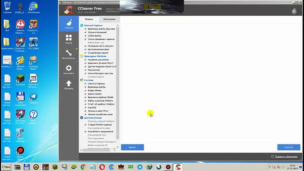Image resolution: width=304 pixels, height=171 pixels.
Task: Click the horizontal scroll left arrow
Action: [x=81, y=150]
